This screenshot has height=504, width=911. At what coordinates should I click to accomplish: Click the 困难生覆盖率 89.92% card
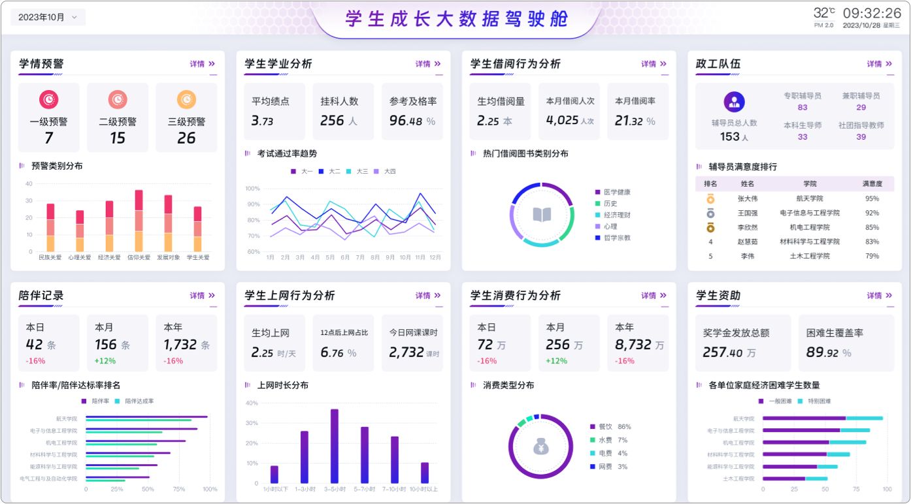846,343
